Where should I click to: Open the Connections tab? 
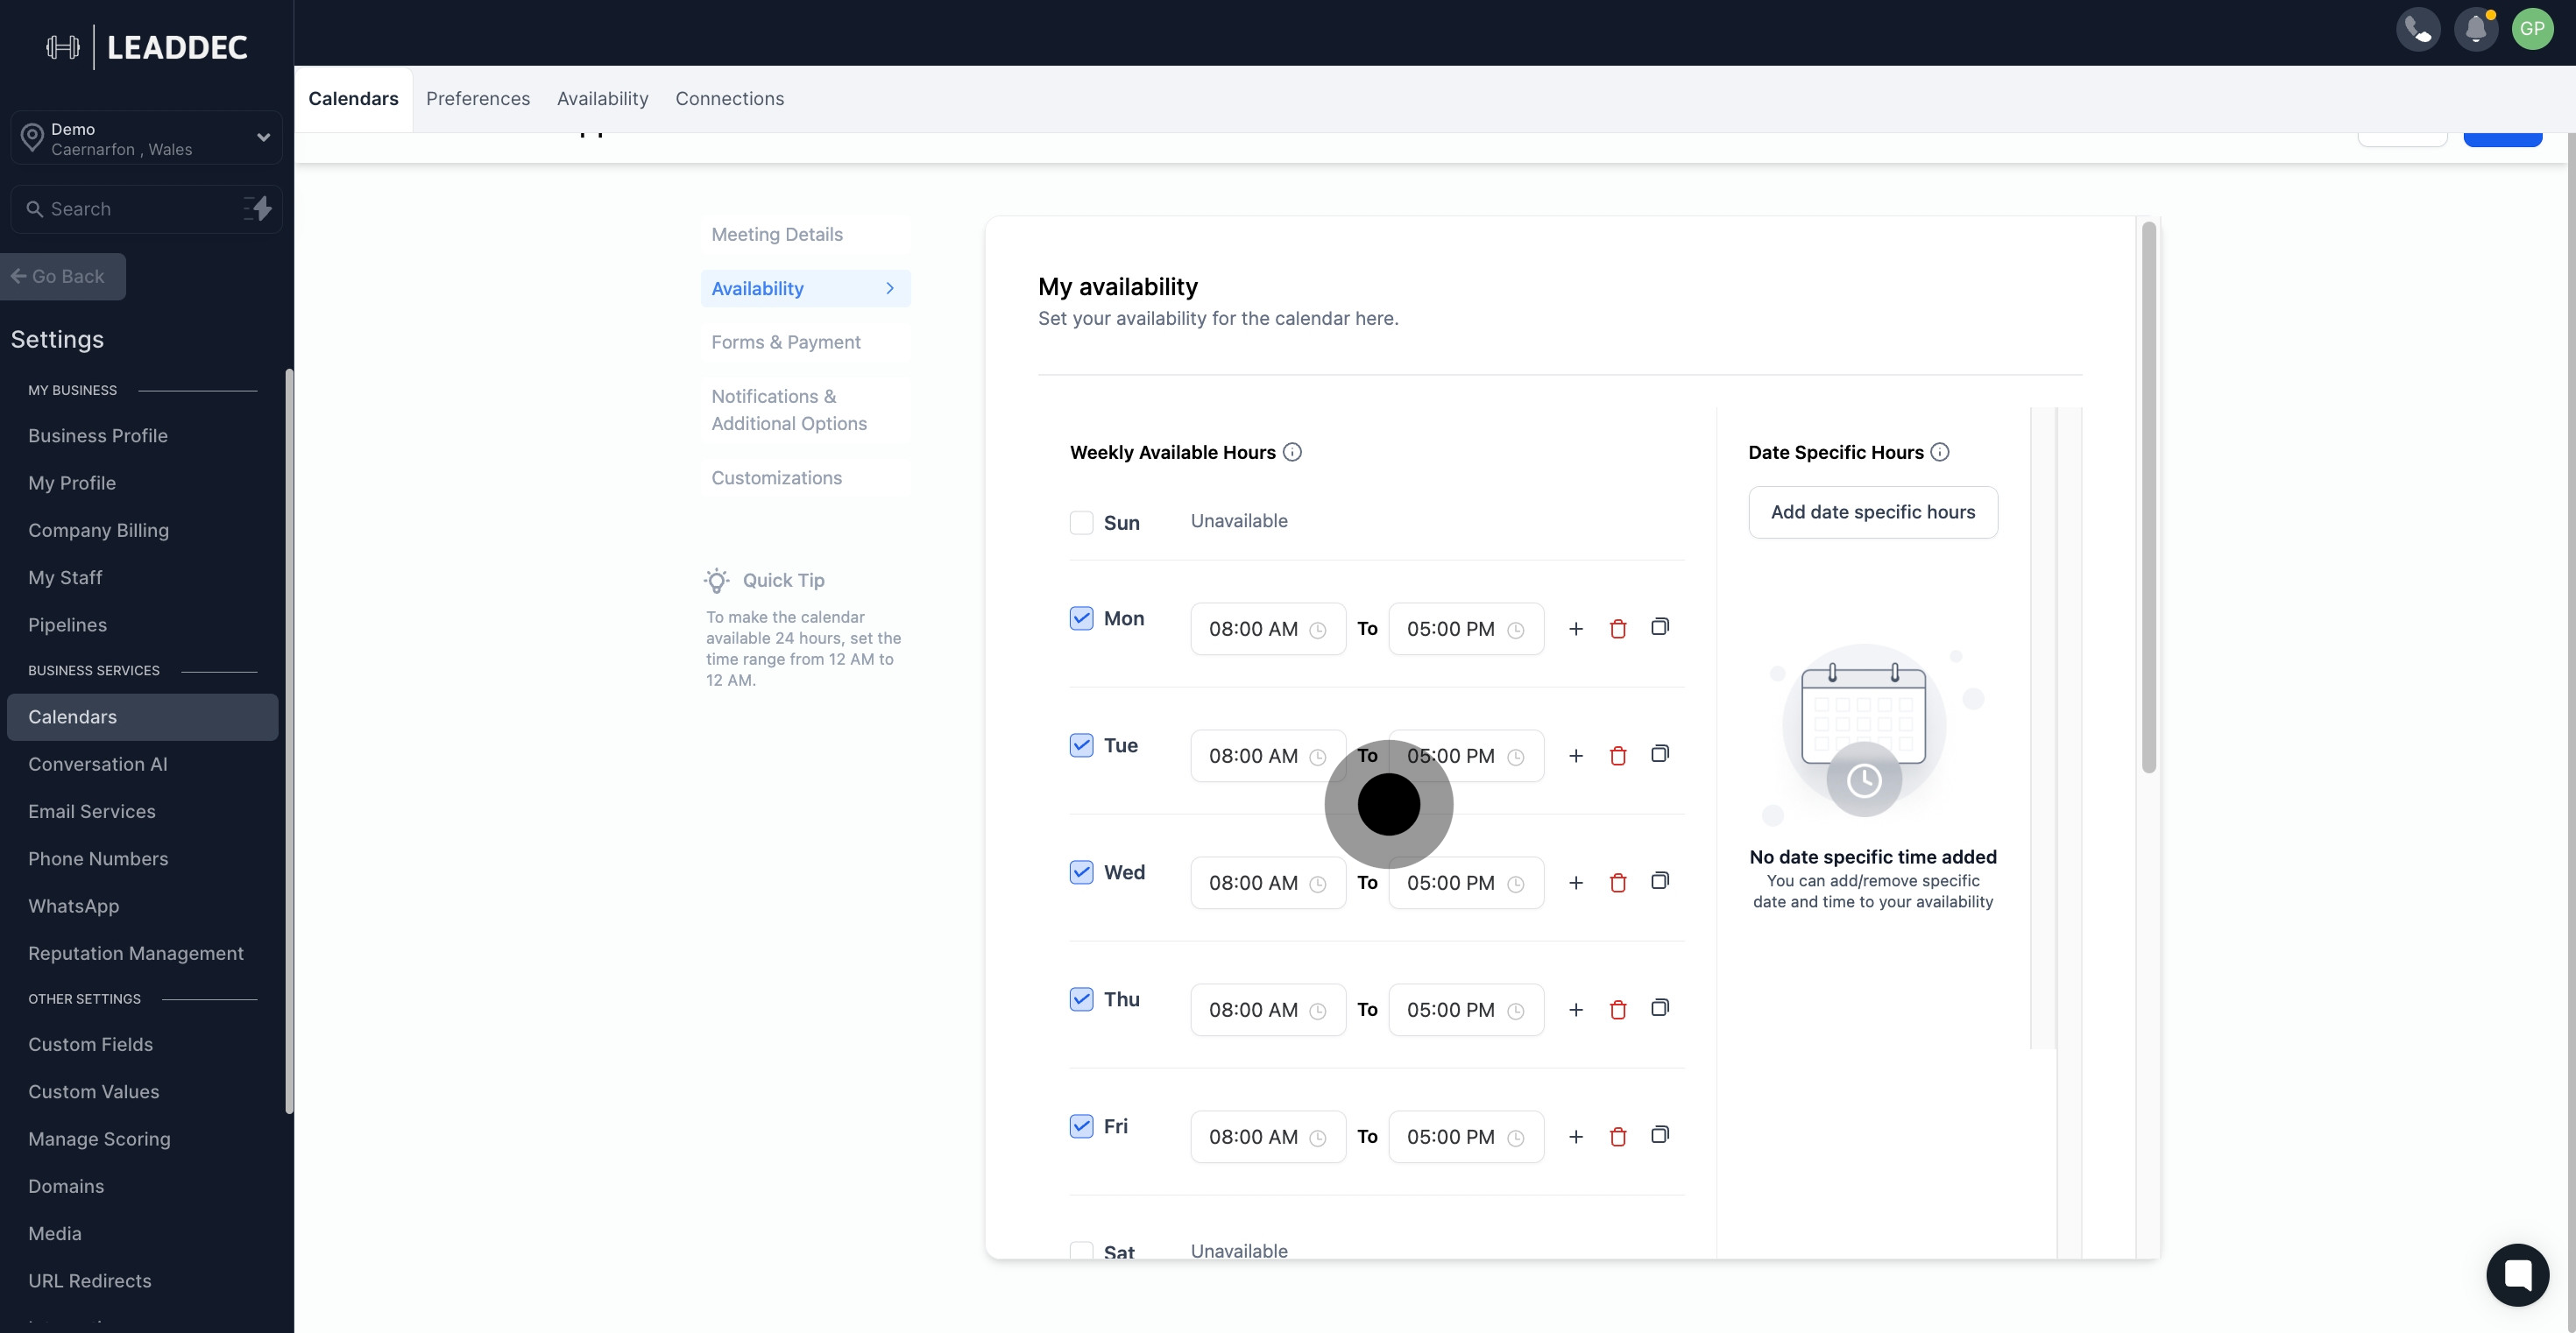coord(729,99)
